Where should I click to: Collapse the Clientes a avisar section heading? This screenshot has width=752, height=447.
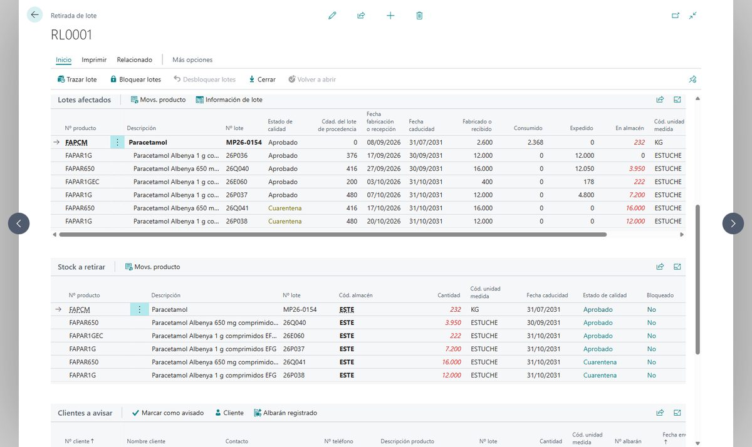85,413
